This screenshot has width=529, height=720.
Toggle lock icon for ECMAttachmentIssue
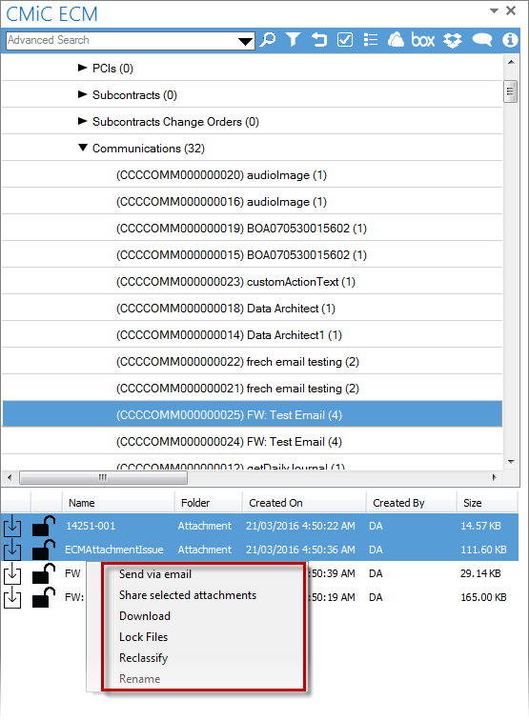point(43,550)
